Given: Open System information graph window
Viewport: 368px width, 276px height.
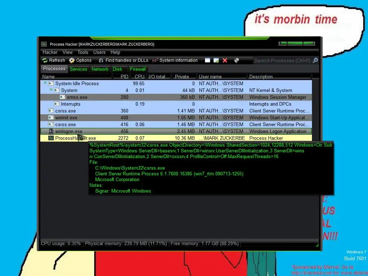Looking at the screenshot, I should pos(175,60).
